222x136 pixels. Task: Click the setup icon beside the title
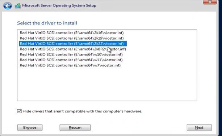point(18,6)
